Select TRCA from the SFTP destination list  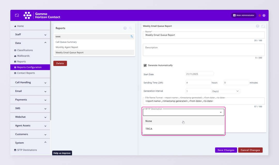click(149, 129)
